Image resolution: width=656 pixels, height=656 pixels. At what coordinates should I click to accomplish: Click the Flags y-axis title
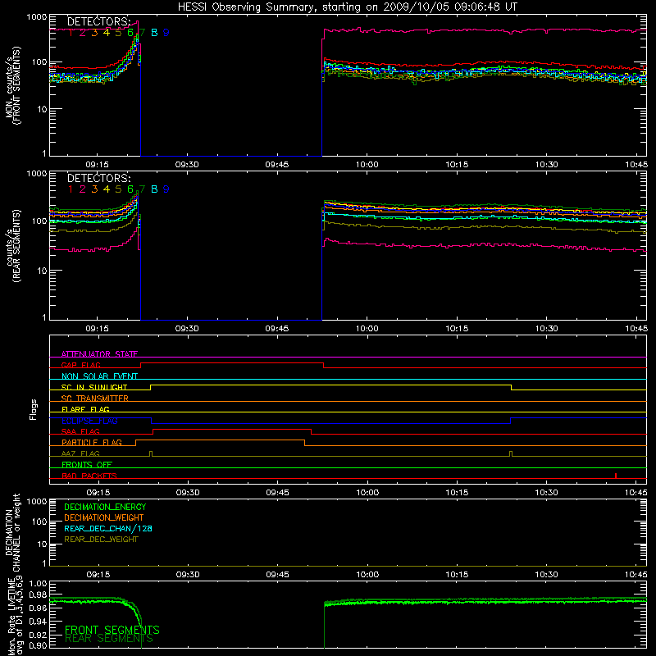34,409
